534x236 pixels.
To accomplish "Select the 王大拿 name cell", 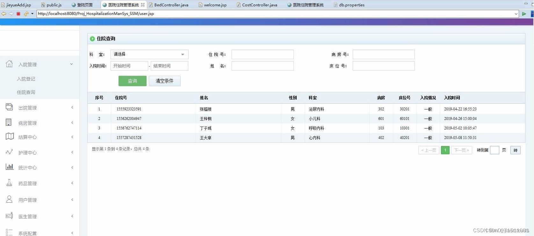I will pyautogui.click(x=206, y=138).
